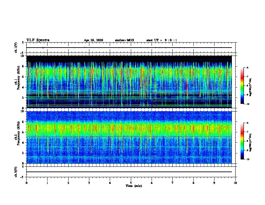Click the time axis tick label "7"

pos(173,183)
